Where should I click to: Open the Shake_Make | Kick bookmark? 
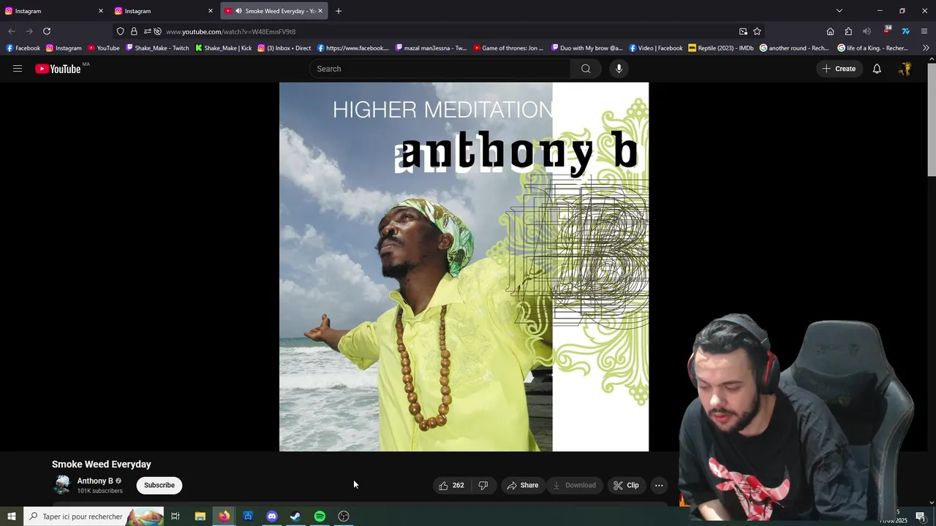pyautogui.click(x=223, y=48)
